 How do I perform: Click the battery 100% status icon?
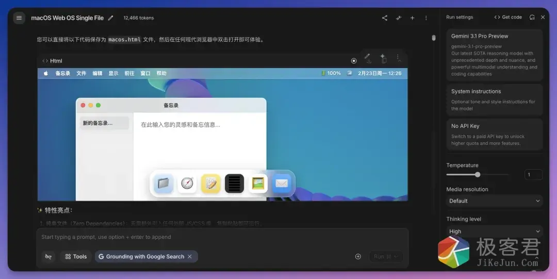(331, 73)
